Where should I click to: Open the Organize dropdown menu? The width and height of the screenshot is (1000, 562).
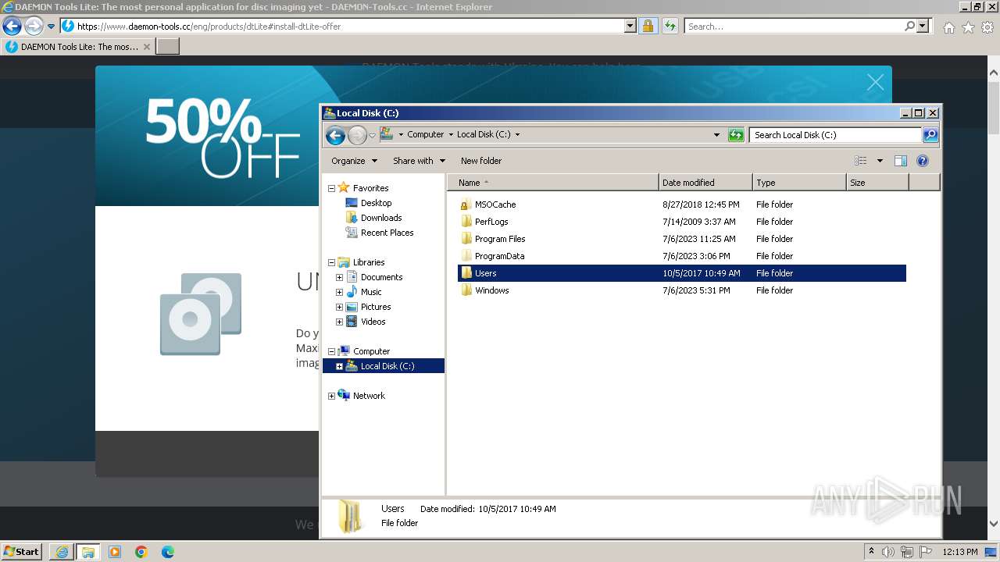coord(354,161)
